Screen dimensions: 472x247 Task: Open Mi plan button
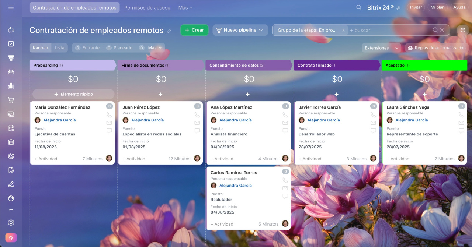tap(437, 7)
